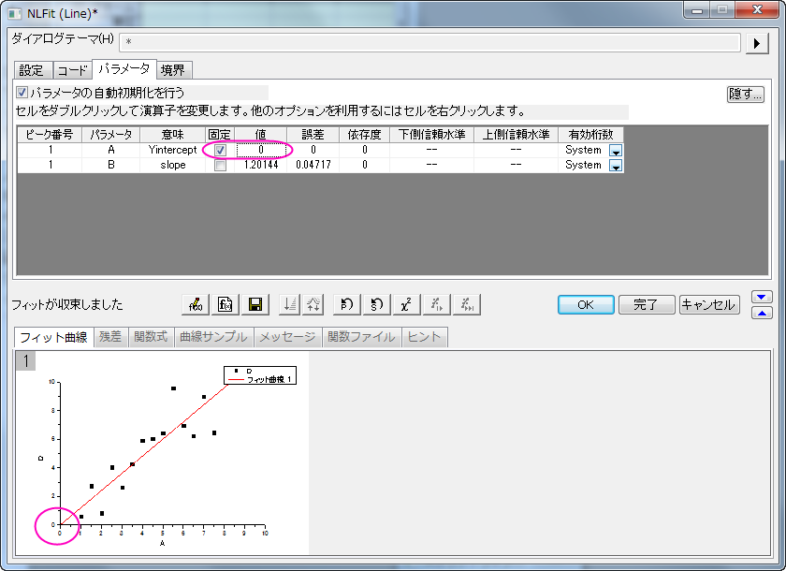Click the NLFit title bar icon

[15, 13]
